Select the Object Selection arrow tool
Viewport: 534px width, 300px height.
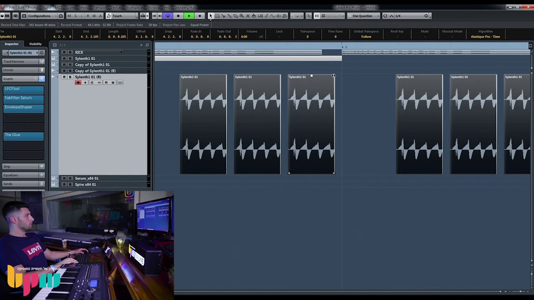pos(211,16)
